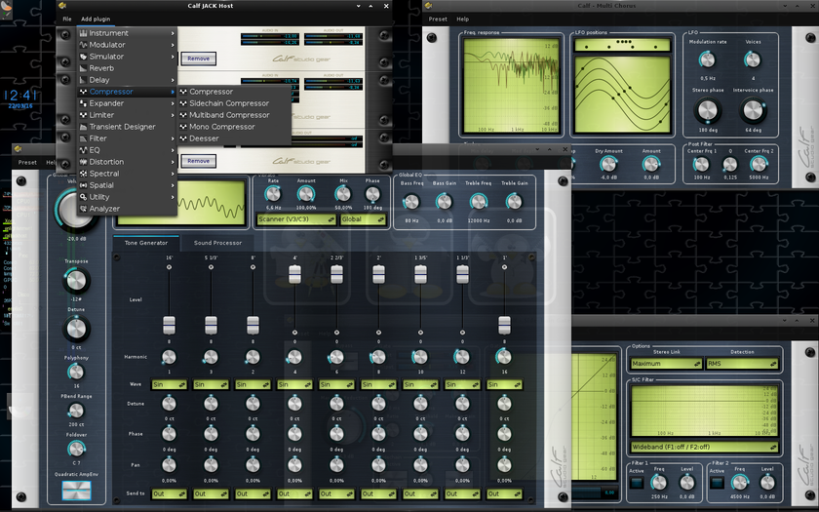This screenshot has height=512, width=819.
Task: Select Sidechain Compressor from submenu
Action: pos(235,103)
